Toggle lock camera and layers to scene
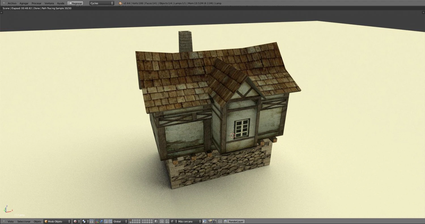425x224 pixels. pos(156,221)
